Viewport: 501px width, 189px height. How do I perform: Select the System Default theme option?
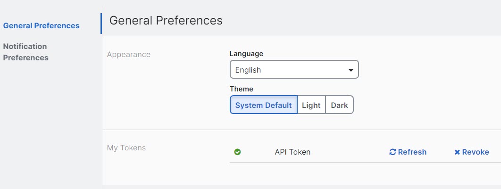click(263, 105)
